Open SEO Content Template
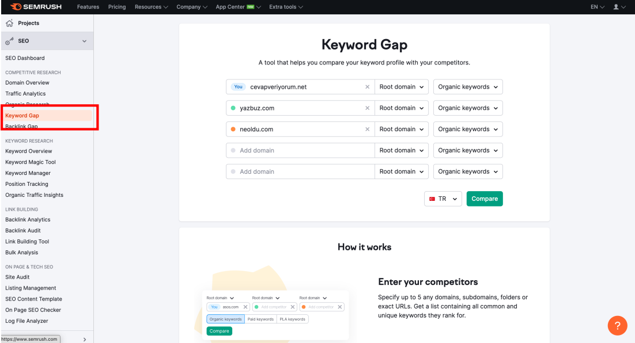Image resolution: width=635 pixels, height=343 pixels. (33, 299)
